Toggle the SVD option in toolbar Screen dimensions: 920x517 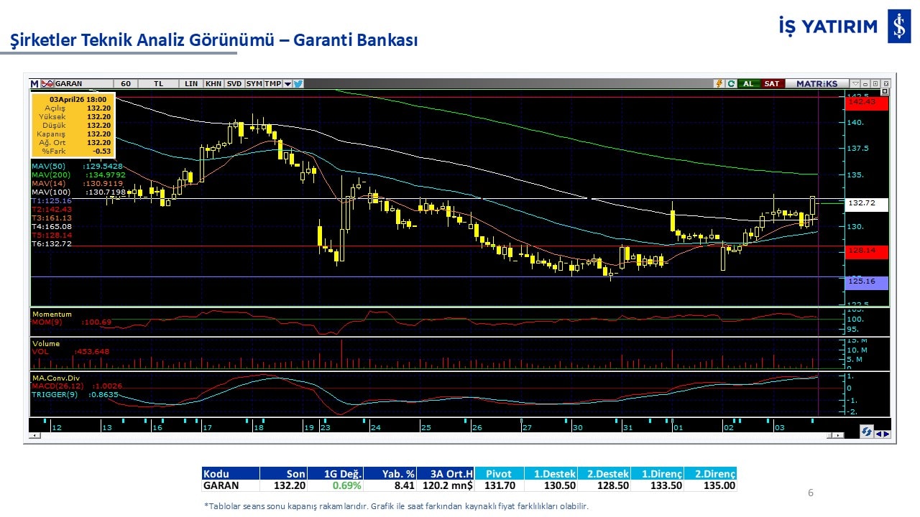[x=234, y=84]
